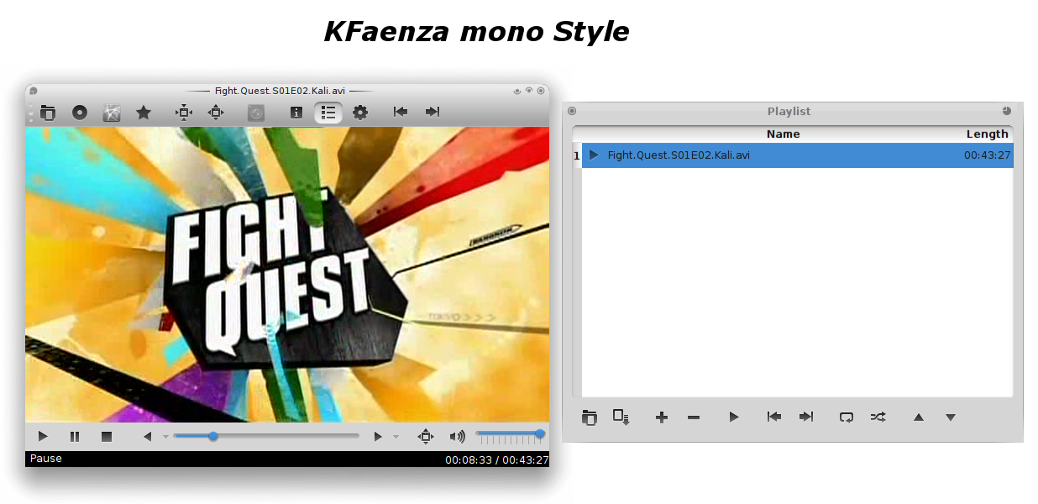Image resolution: width=1038 pixels, height=504 pixels.
Task: Close the Playlist panel with left circle button
Action: pyautogui.click(x=572, y=111)
